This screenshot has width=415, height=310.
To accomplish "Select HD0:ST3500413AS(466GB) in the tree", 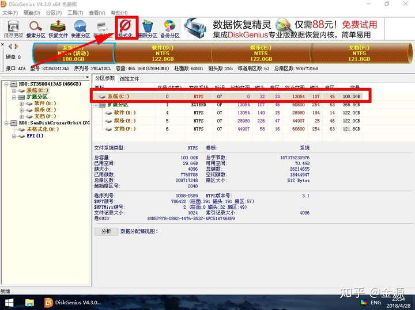I will tap(50, 84).
